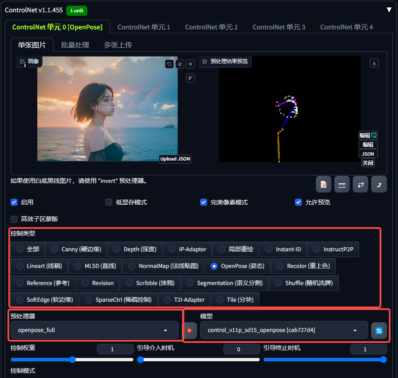Click the 引导介入时机 value input field

[242, 349]
